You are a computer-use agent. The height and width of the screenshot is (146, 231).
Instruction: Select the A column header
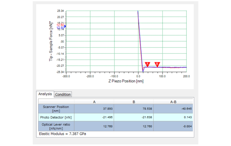[95, 101]
